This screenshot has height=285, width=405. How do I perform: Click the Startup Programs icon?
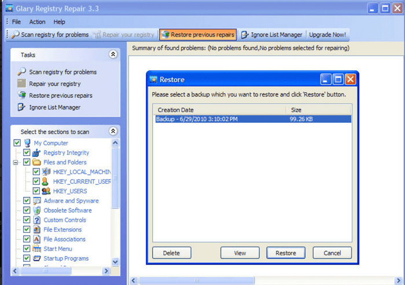pyautogui.click(x=37, y=258)
